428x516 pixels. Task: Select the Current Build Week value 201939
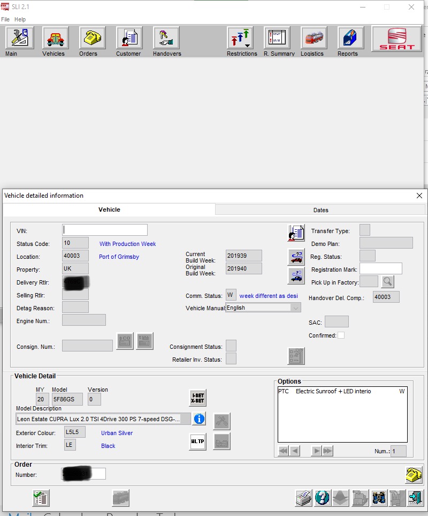pos(244,256)
